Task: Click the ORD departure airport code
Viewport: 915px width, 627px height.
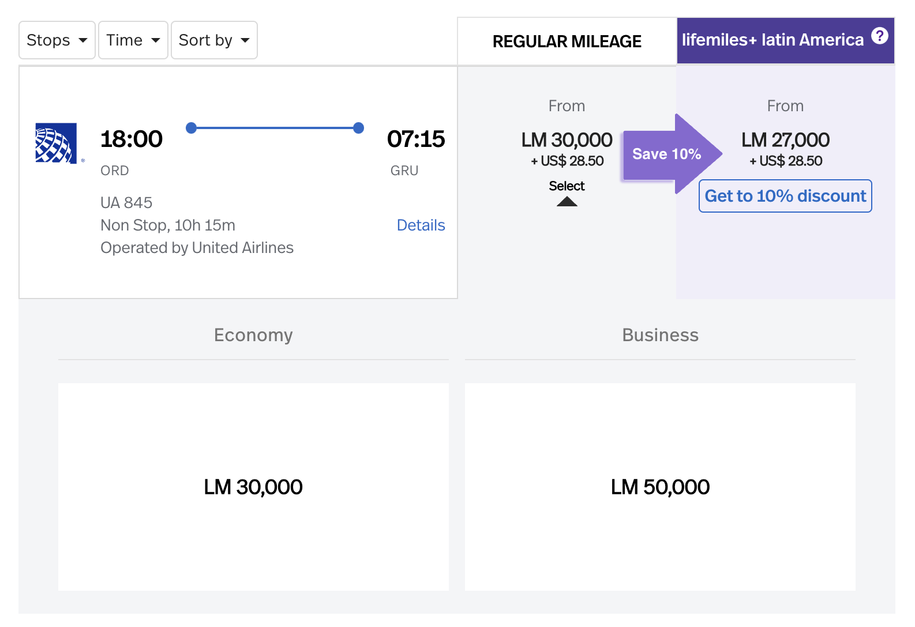Action: 115,171
